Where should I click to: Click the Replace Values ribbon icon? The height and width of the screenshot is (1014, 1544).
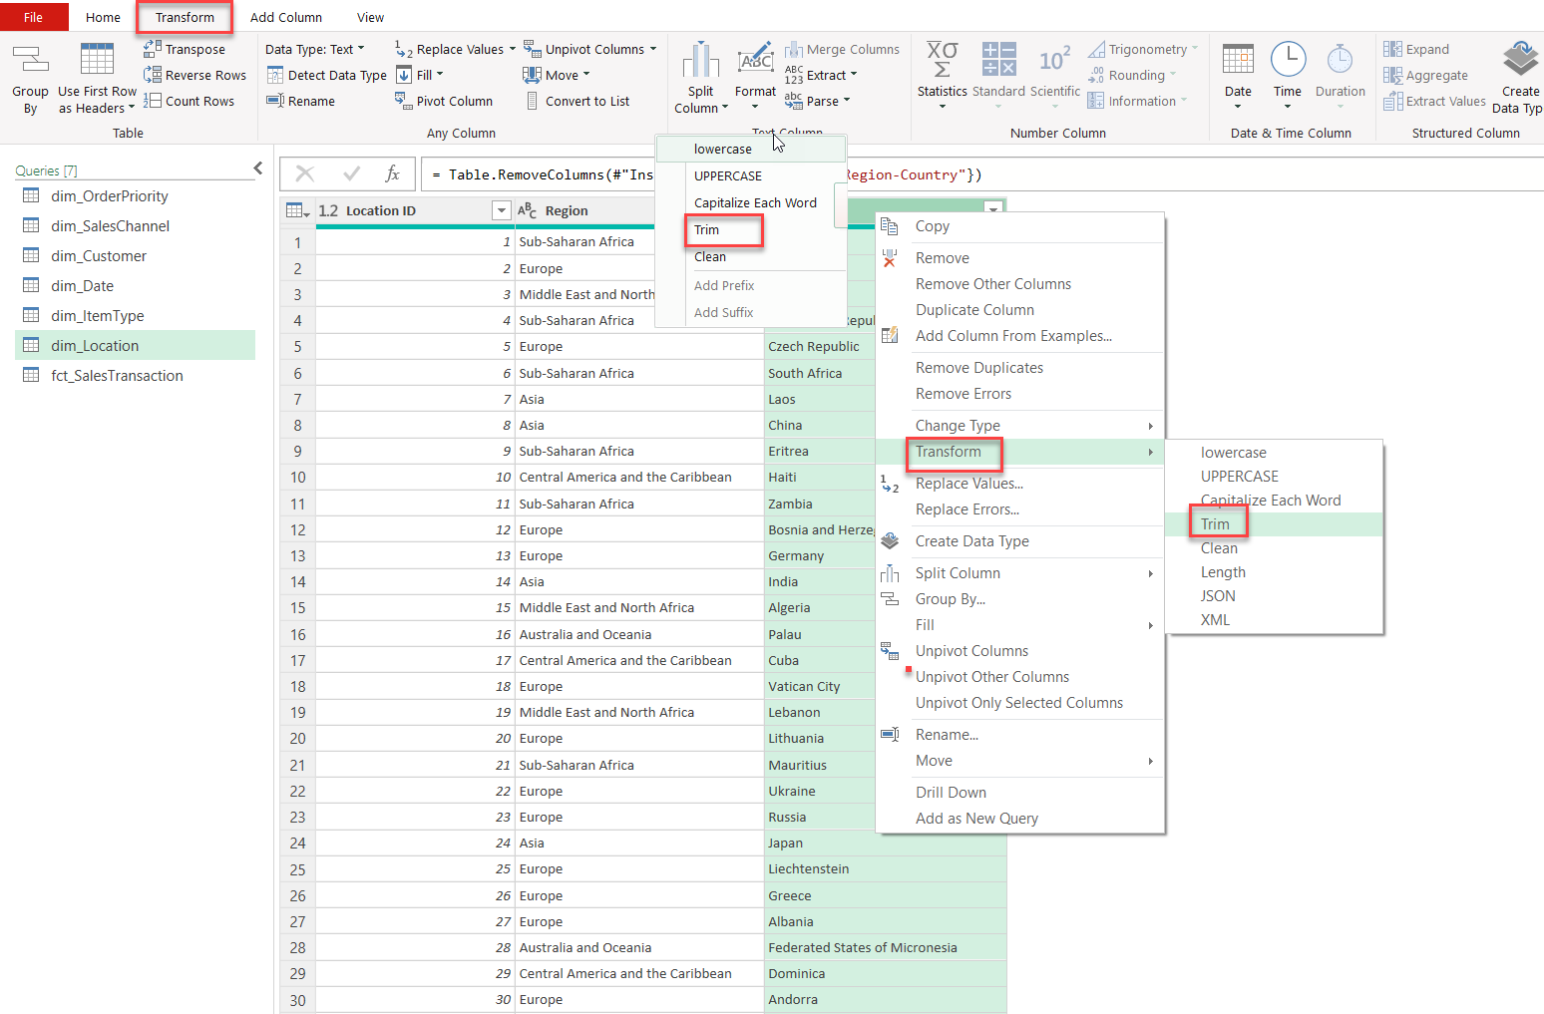point(403,49)
